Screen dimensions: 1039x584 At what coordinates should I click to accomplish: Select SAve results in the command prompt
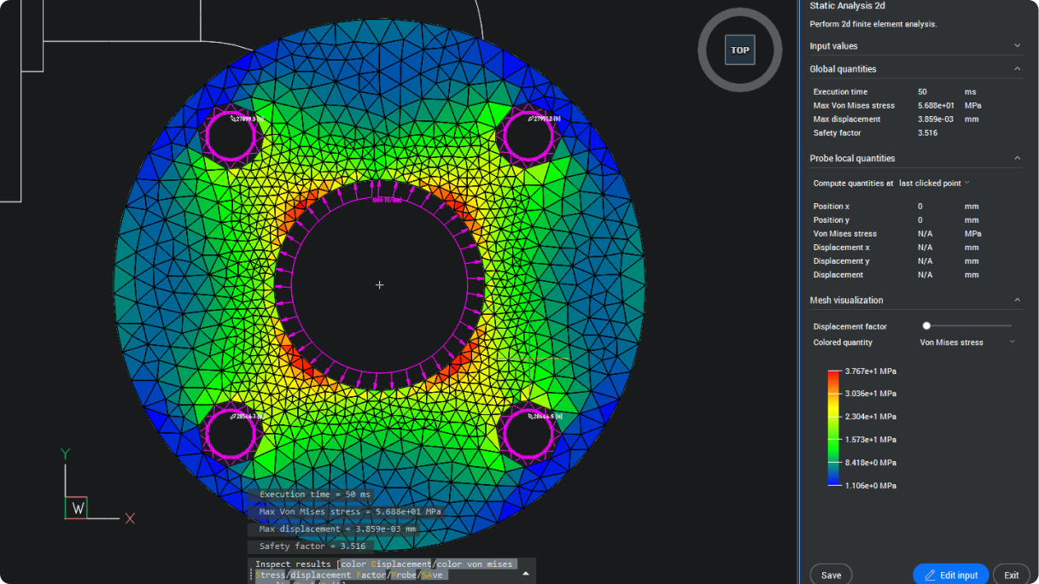point(434,574)
